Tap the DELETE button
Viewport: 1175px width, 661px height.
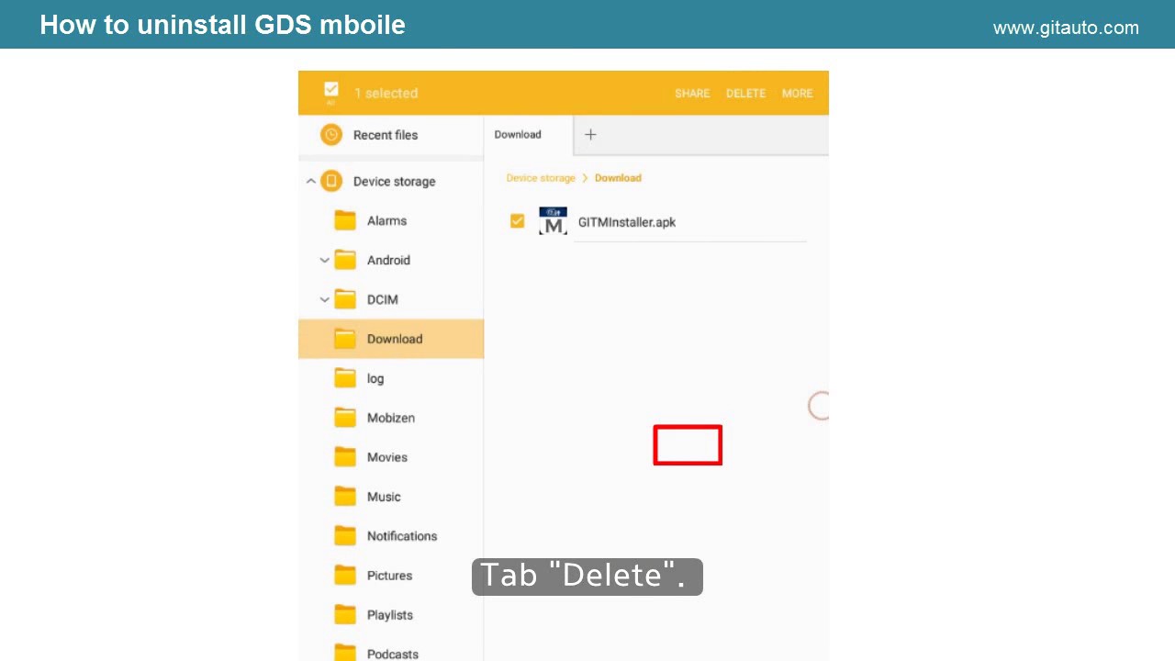(x=745, y=94)
